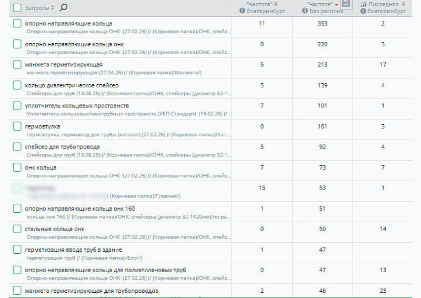Screen dimensions: 421x298
Task: Toggle red sort arrow on Частота Без региона
Action: click(336, 5)
